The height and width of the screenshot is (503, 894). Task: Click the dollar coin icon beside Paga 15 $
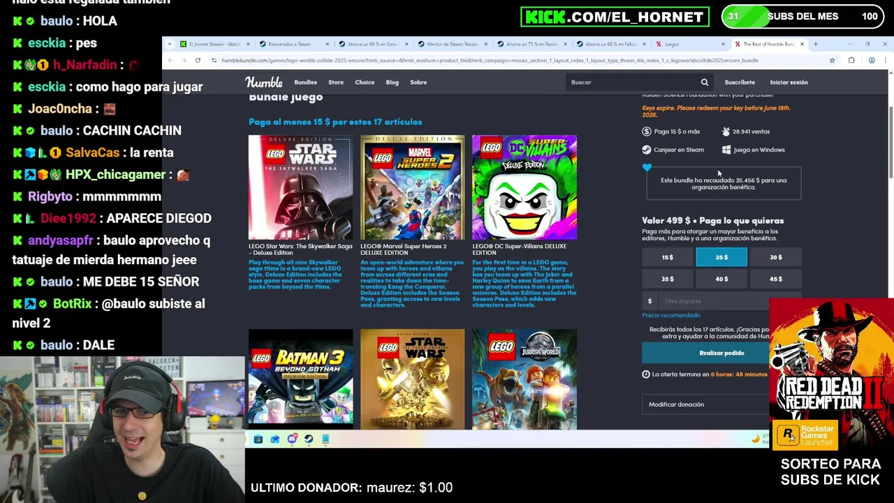647,131
